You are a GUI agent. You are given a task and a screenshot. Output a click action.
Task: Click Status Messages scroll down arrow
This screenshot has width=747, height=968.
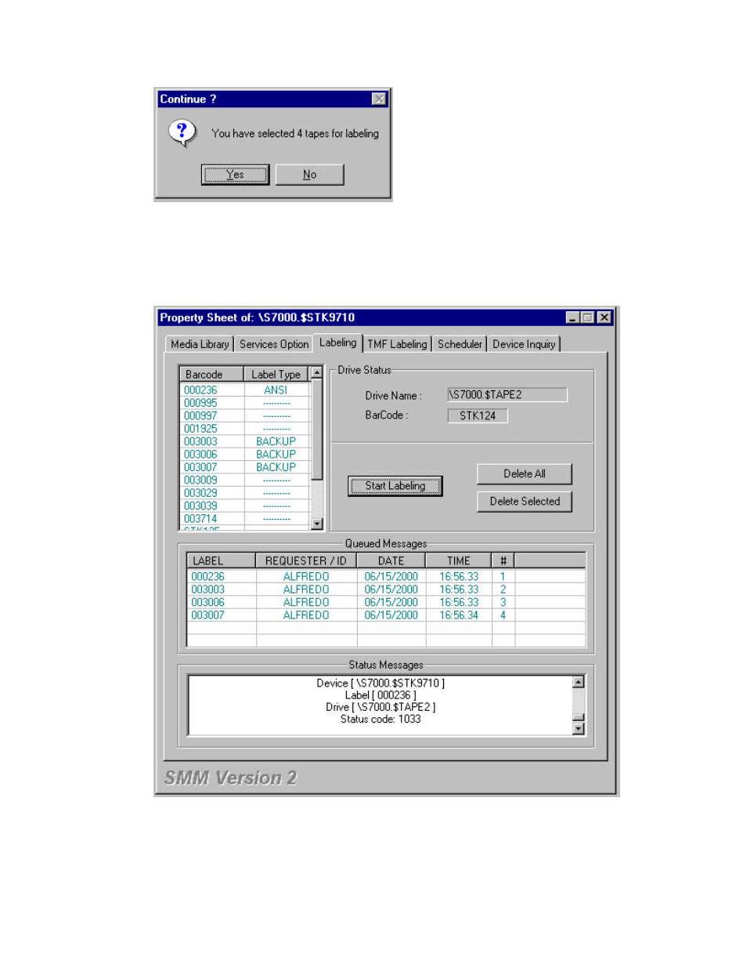[579, 729]
